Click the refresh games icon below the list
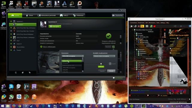This screenshot has height=108, width=192. tap(16, 73)
